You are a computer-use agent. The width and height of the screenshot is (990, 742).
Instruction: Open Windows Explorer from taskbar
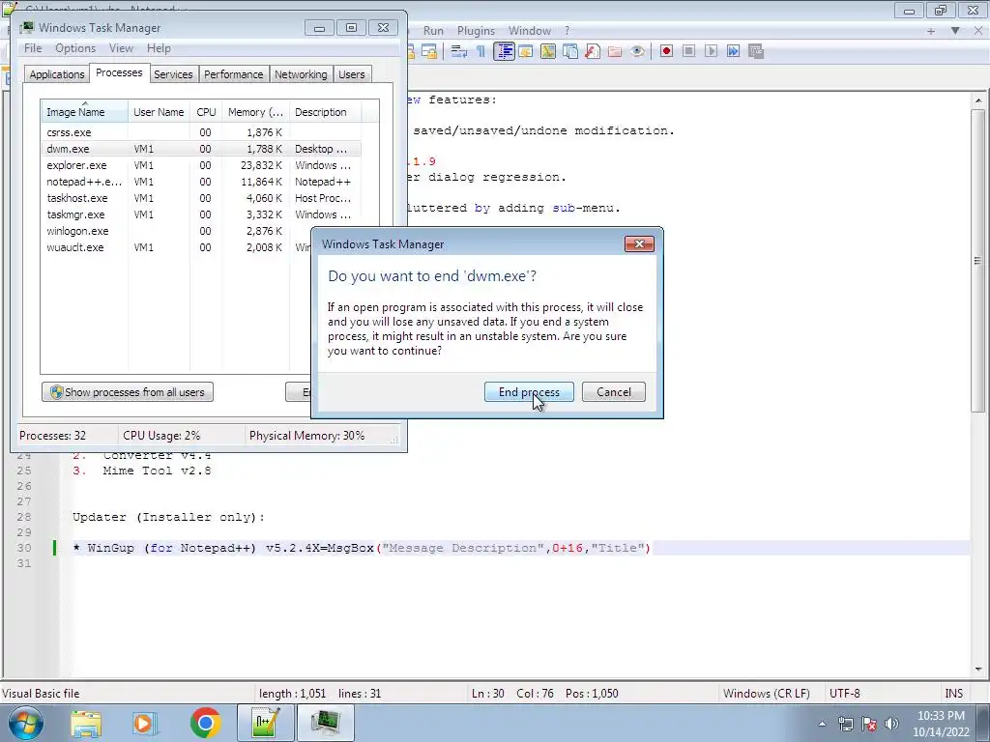[86, 723]
